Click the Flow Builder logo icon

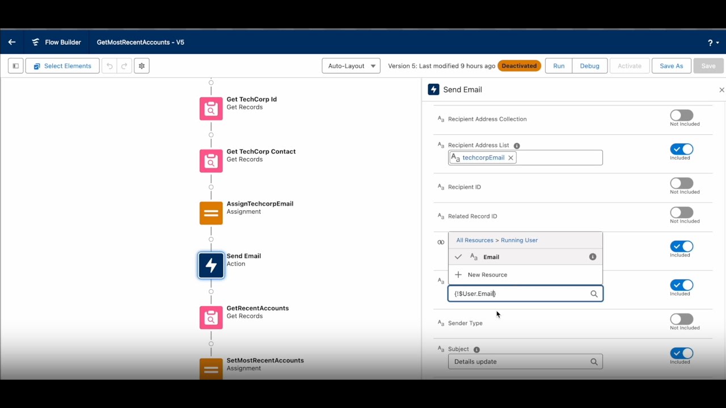(36, 42)
